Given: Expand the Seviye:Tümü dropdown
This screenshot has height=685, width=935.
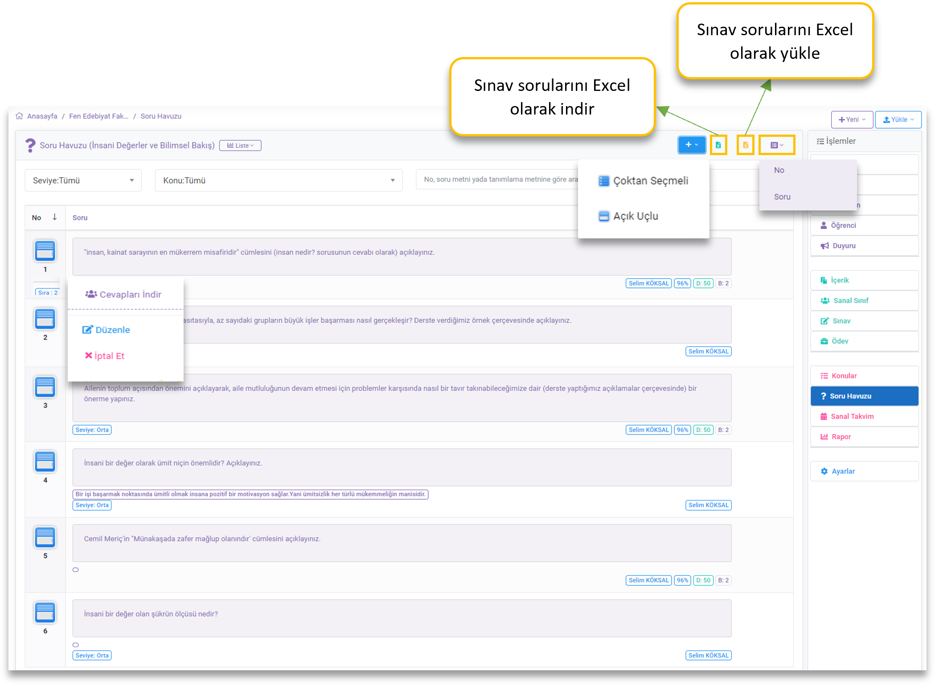Looking at the screenshot, I should [x=83, y=180].
